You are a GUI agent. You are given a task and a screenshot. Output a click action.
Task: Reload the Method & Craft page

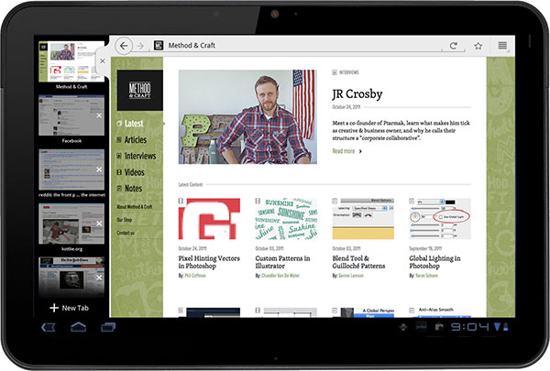click(453, 46)
